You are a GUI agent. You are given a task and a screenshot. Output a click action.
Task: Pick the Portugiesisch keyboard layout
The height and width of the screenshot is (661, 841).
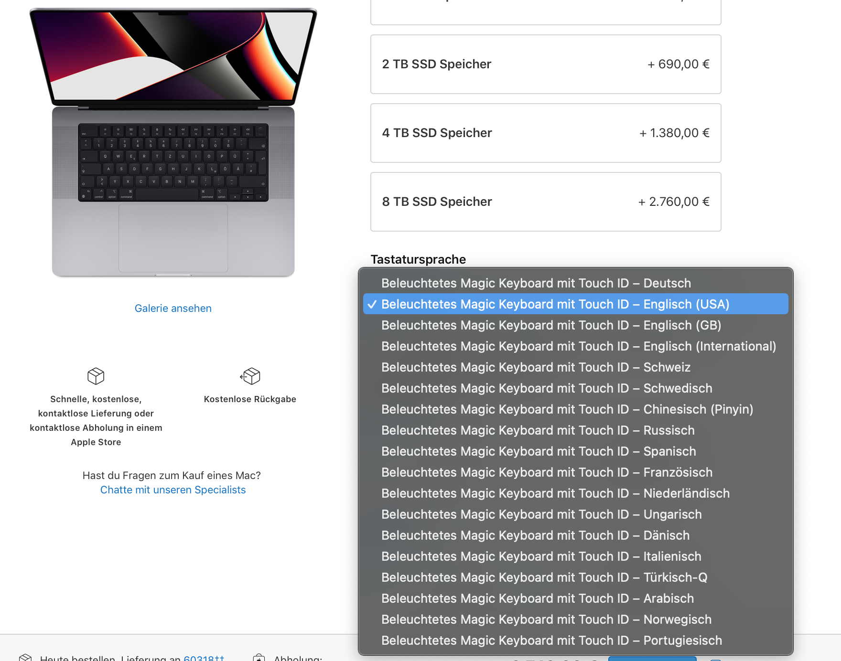[575, 640]
